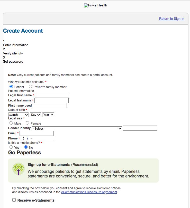Screen dimensions: 190x208
Task: Choose Patient's family member option
Action: (30, 87)
